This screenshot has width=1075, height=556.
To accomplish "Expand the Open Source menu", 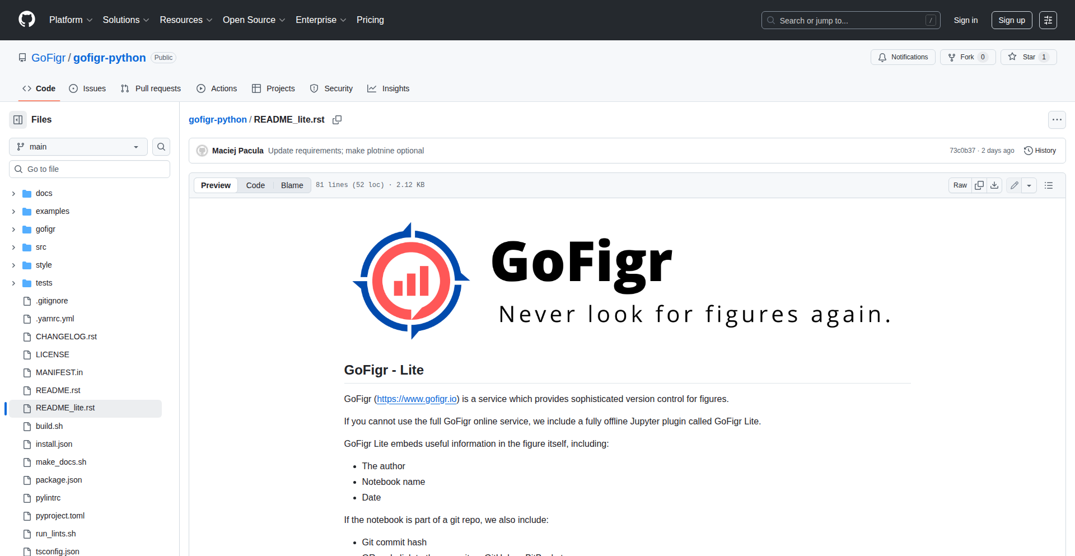I will coord(254,20).
